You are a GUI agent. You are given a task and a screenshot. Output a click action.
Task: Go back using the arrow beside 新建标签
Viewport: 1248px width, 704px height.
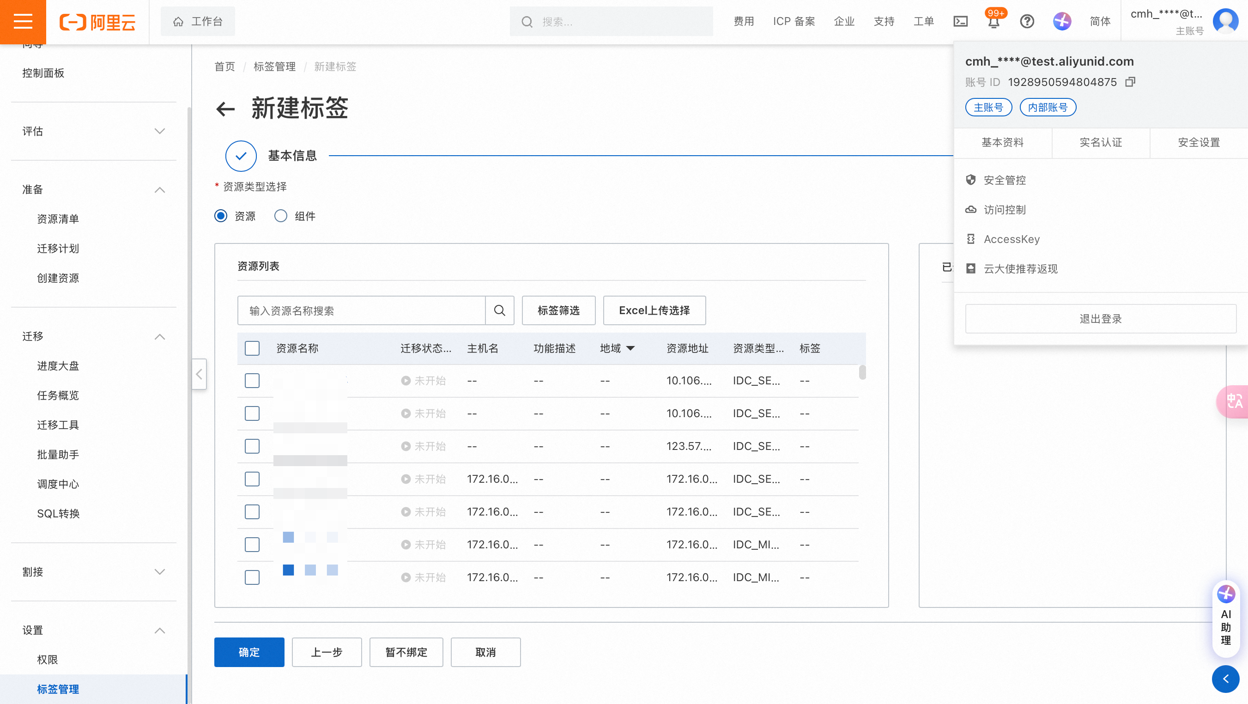225,109
